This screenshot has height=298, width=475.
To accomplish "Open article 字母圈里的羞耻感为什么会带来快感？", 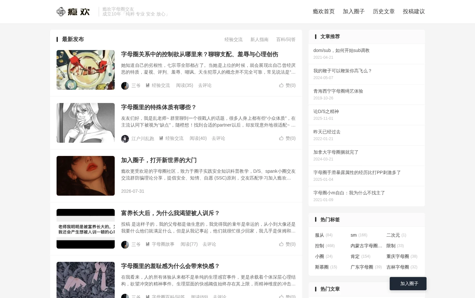I will (170, 266).
